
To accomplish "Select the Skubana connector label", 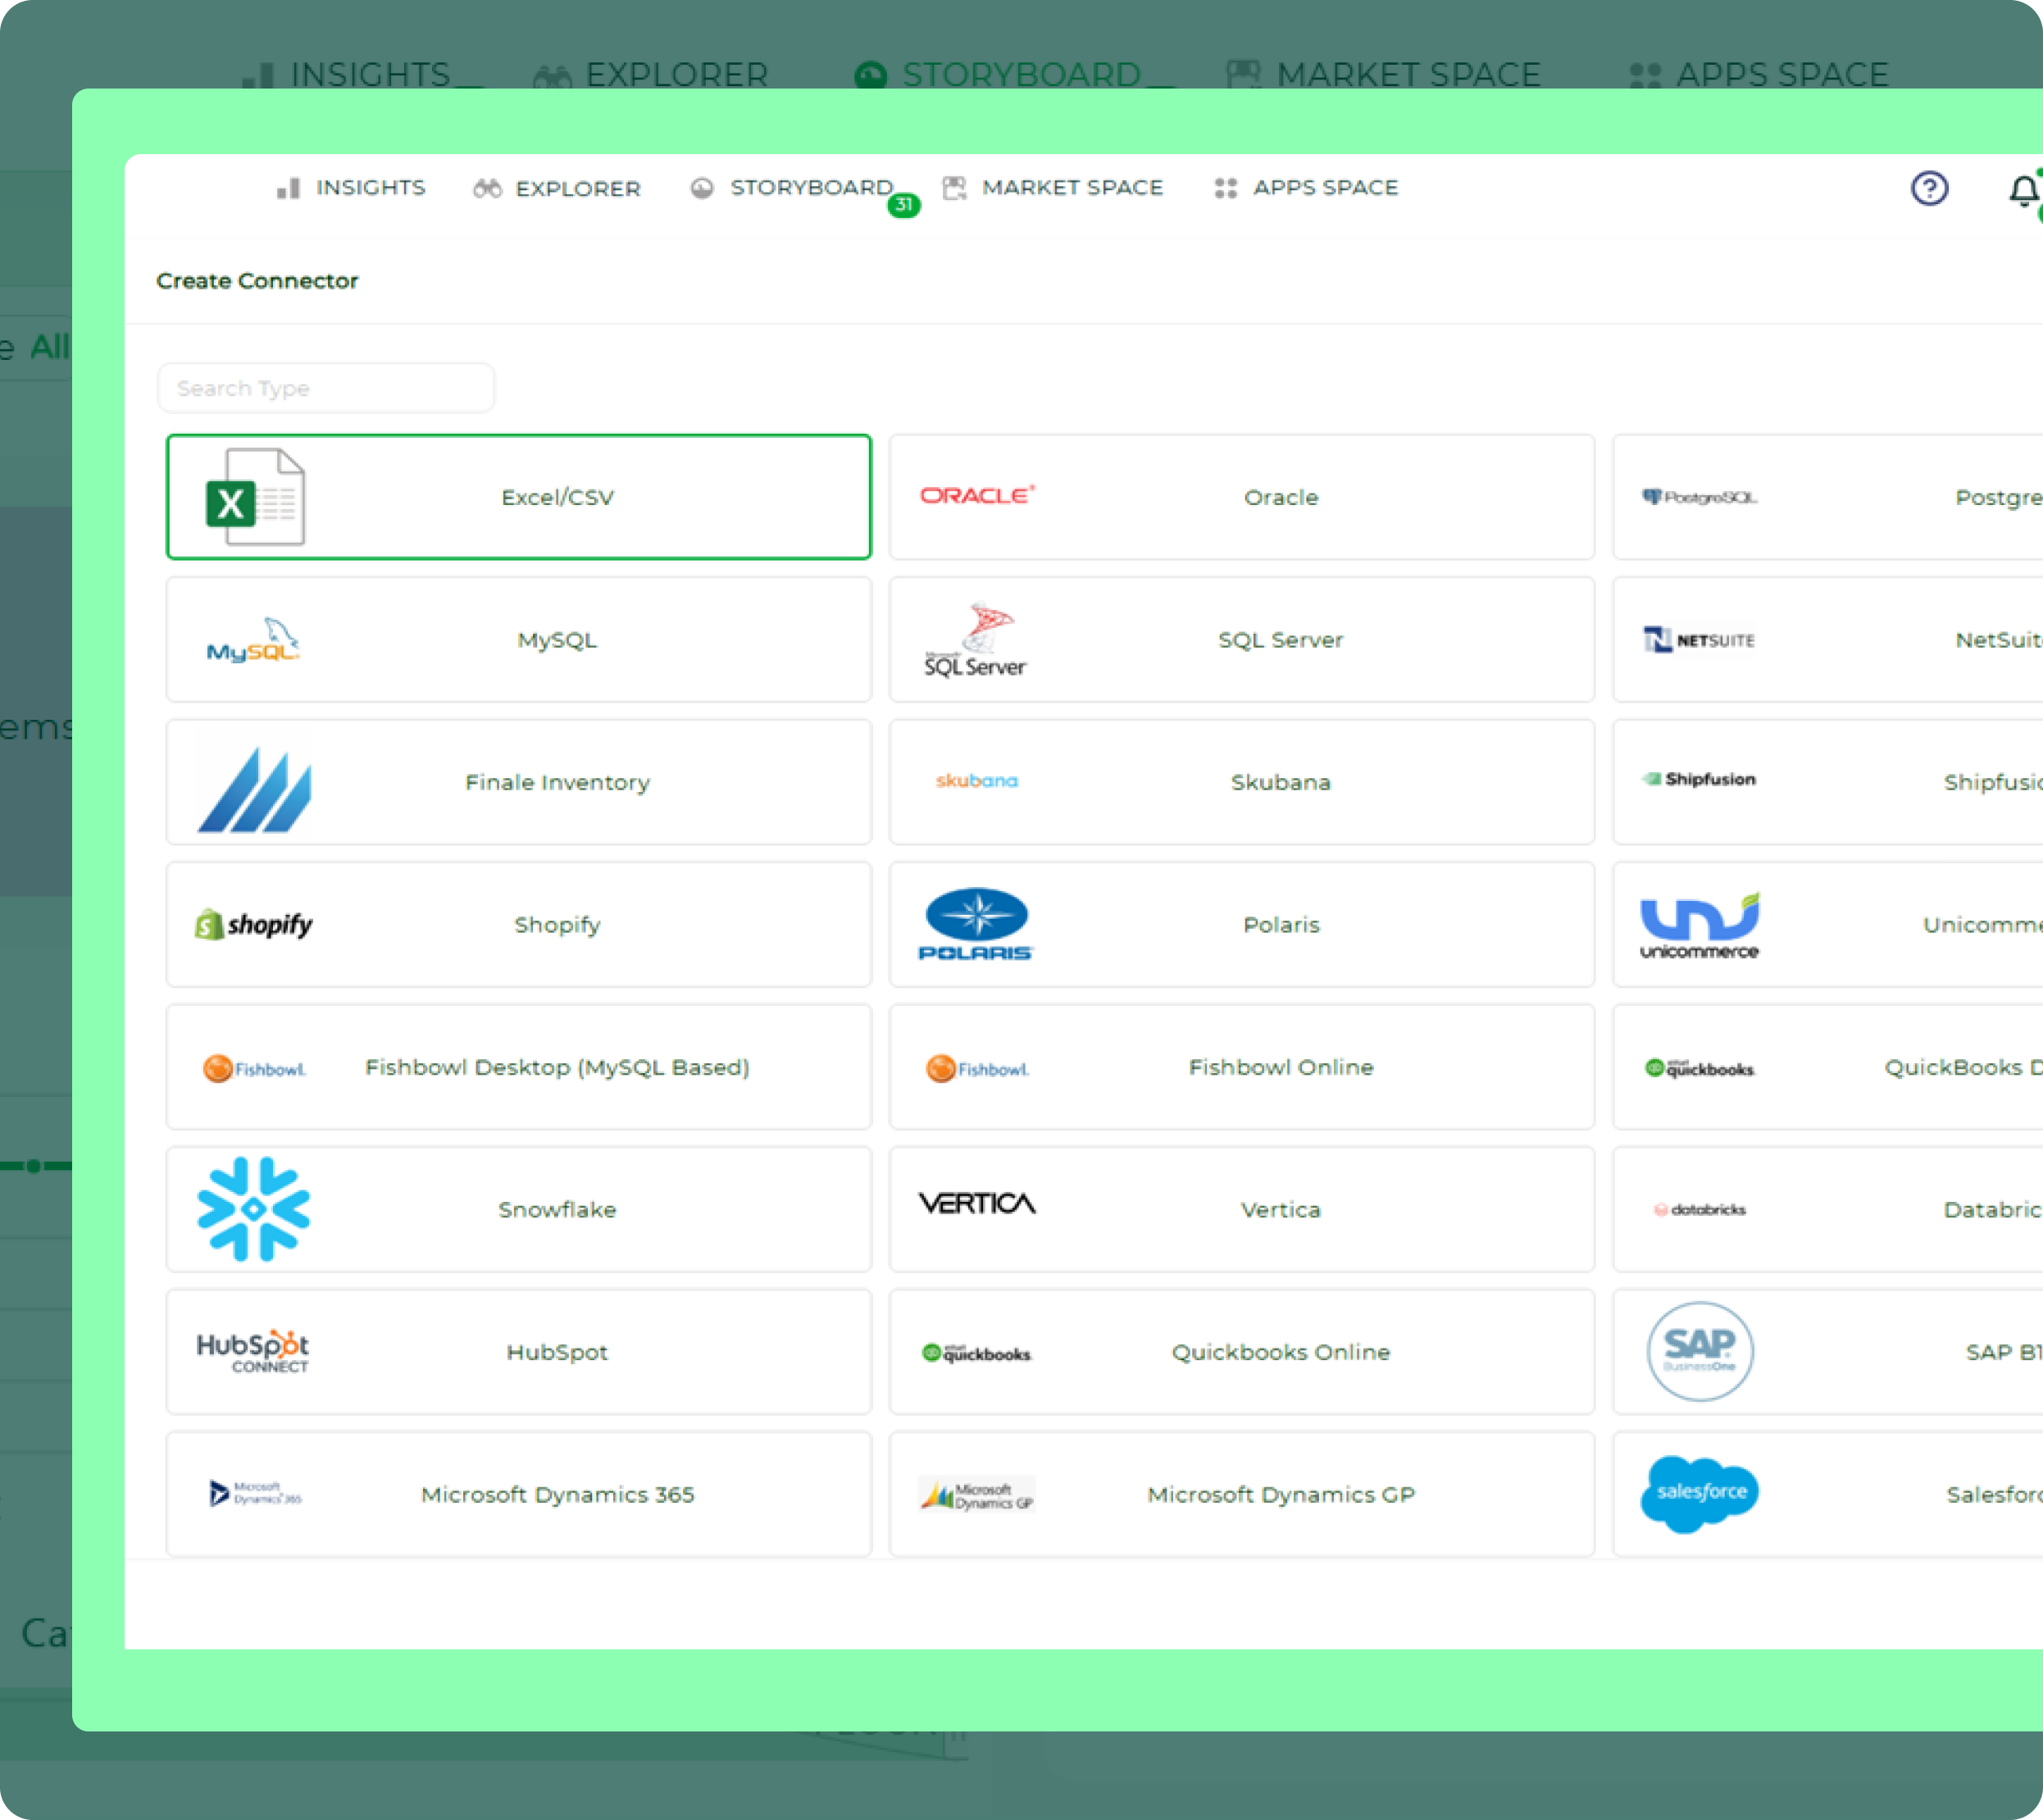I will coord(1281,782).
